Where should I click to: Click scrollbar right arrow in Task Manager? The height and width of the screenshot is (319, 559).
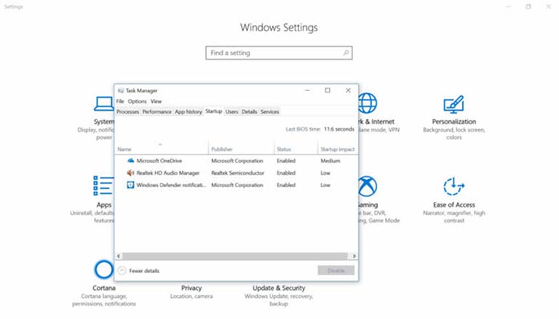click(x=354, y=256)
